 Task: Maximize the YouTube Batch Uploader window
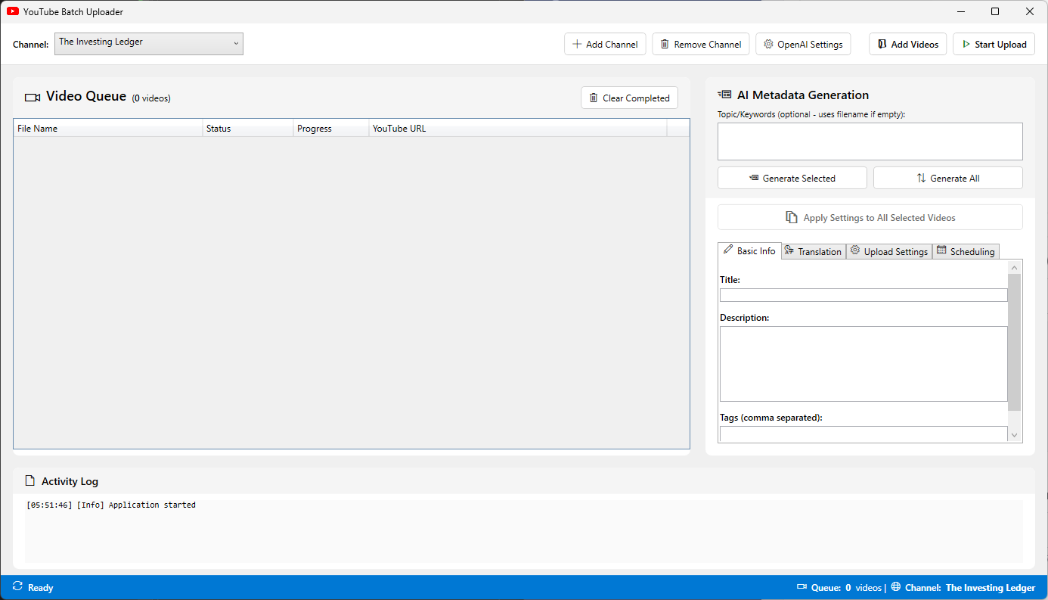995,11
